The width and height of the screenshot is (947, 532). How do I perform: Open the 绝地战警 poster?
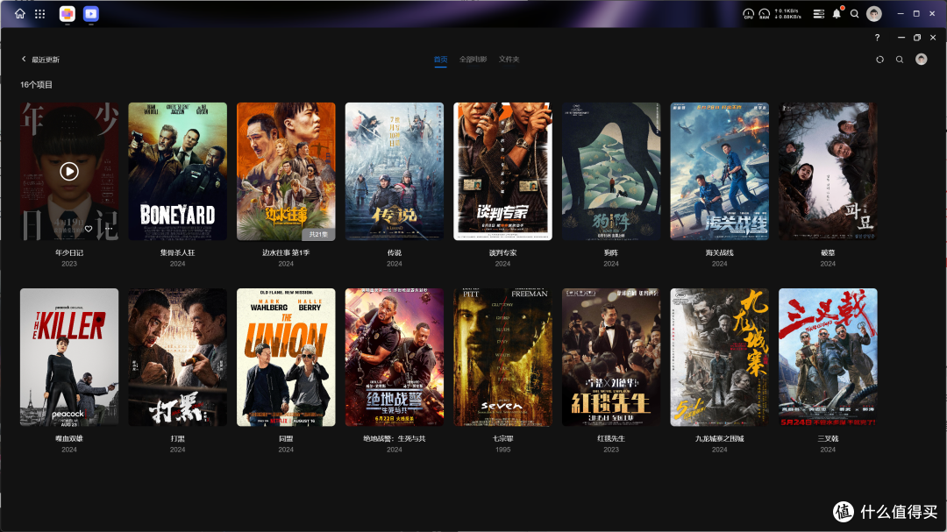click(395, 358)
